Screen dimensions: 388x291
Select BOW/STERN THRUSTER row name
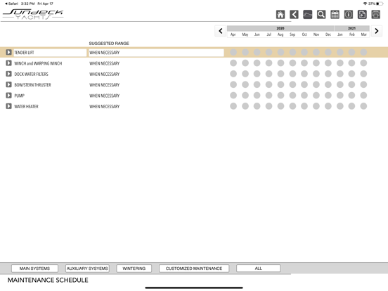tap(32, 85)
